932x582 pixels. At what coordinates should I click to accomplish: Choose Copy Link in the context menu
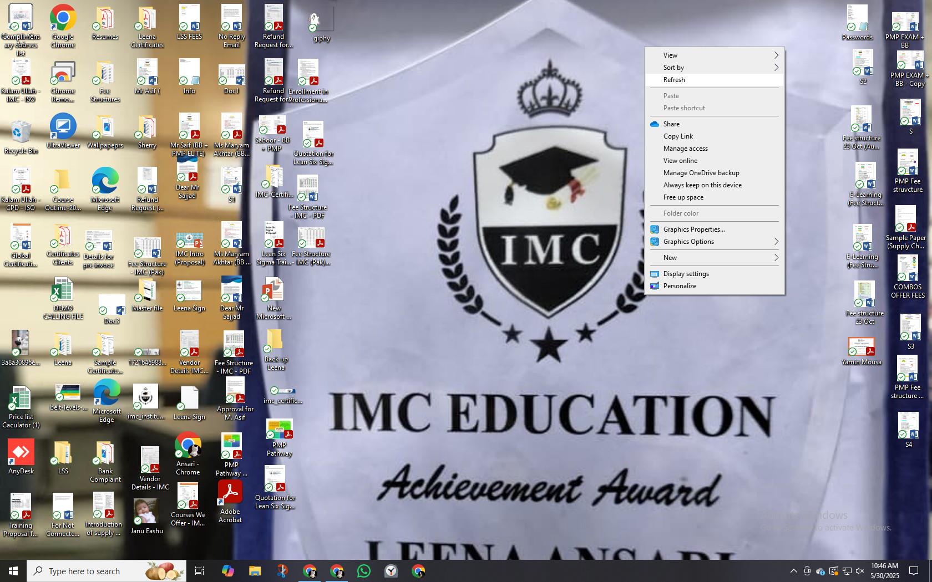click(x=715, y=136)
